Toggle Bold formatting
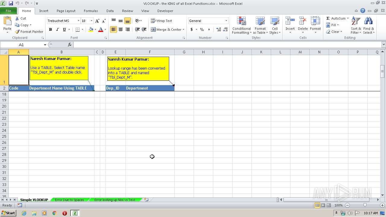 (x=50, y=30)
